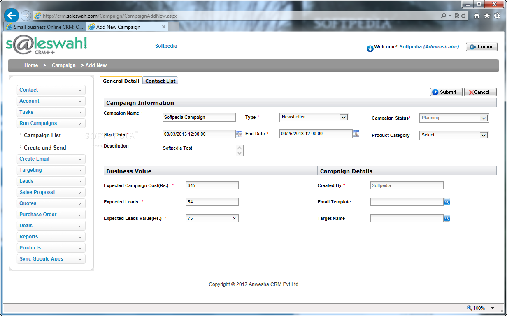Viewport: 507px width, 316px height.
Task: Expand the Products sidebar menu
Action: (x=51, y=248)
